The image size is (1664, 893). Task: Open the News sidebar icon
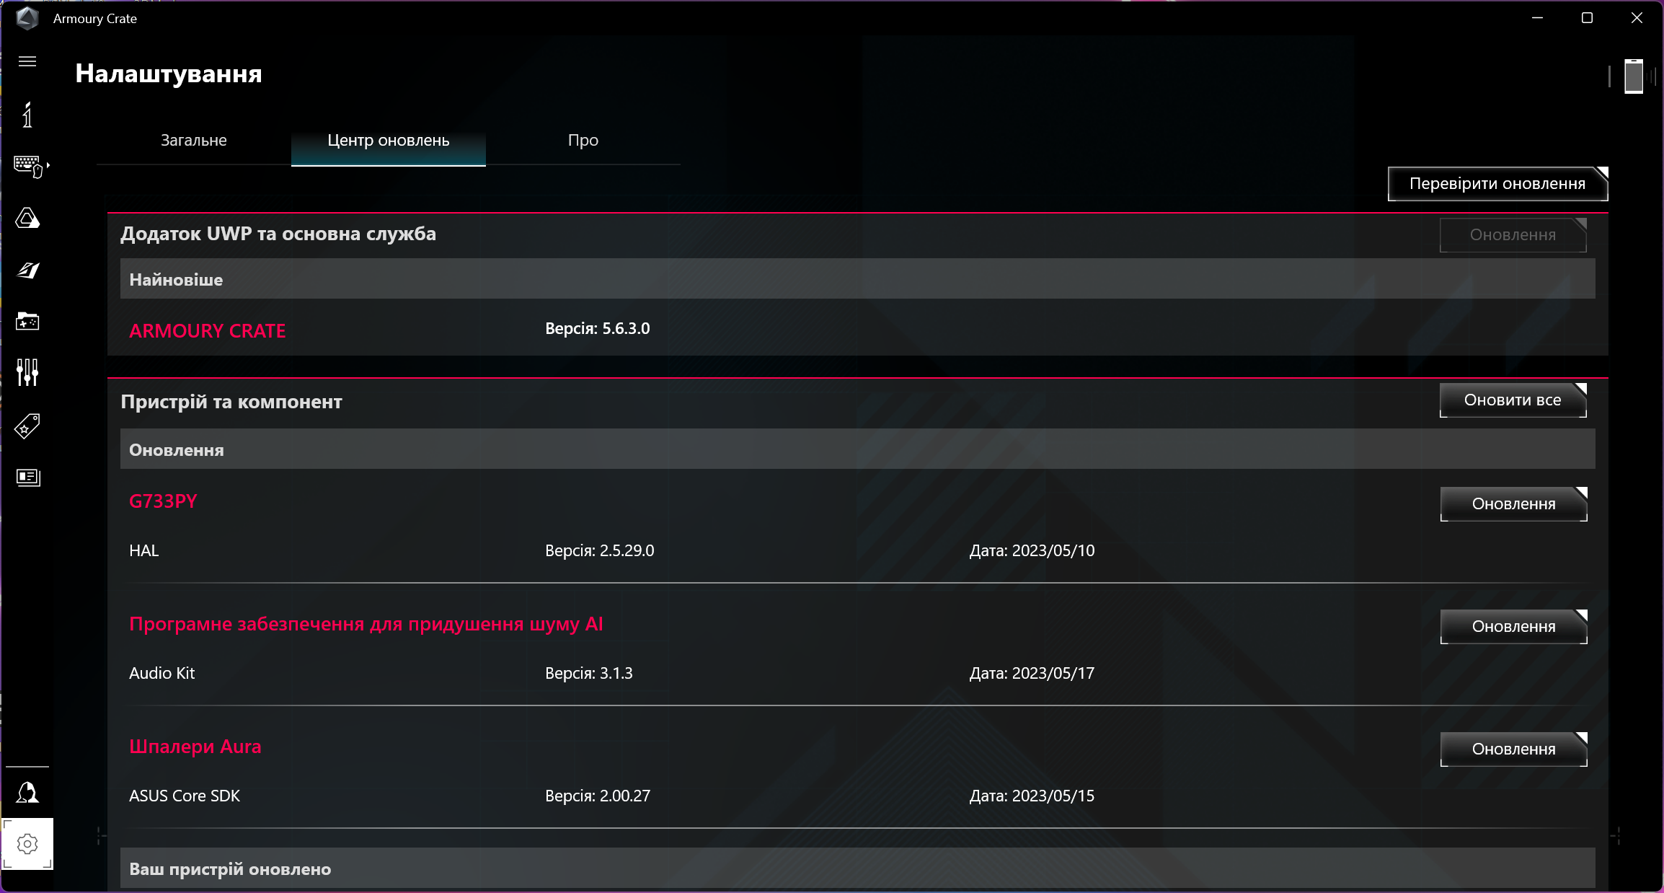pos(27,477)
